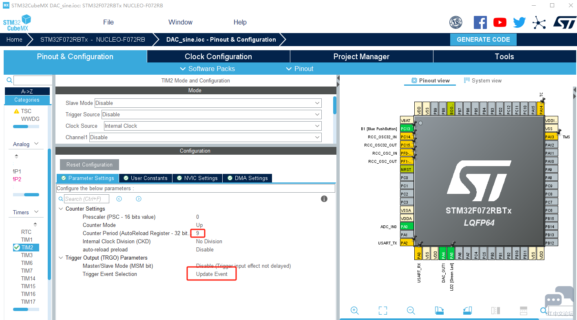This screenshot has width=577, height=320.
Task: Click the Counter Period value 9
Action: click(x=198, y=233)
